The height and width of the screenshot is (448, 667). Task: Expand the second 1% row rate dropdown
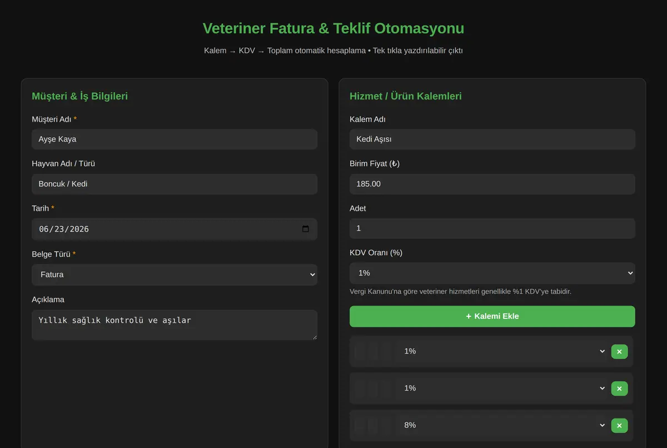(502, 388)
